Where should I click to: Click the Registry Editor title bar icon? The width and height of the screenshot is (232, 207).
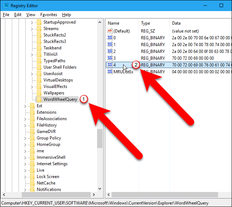pos(6,6)
